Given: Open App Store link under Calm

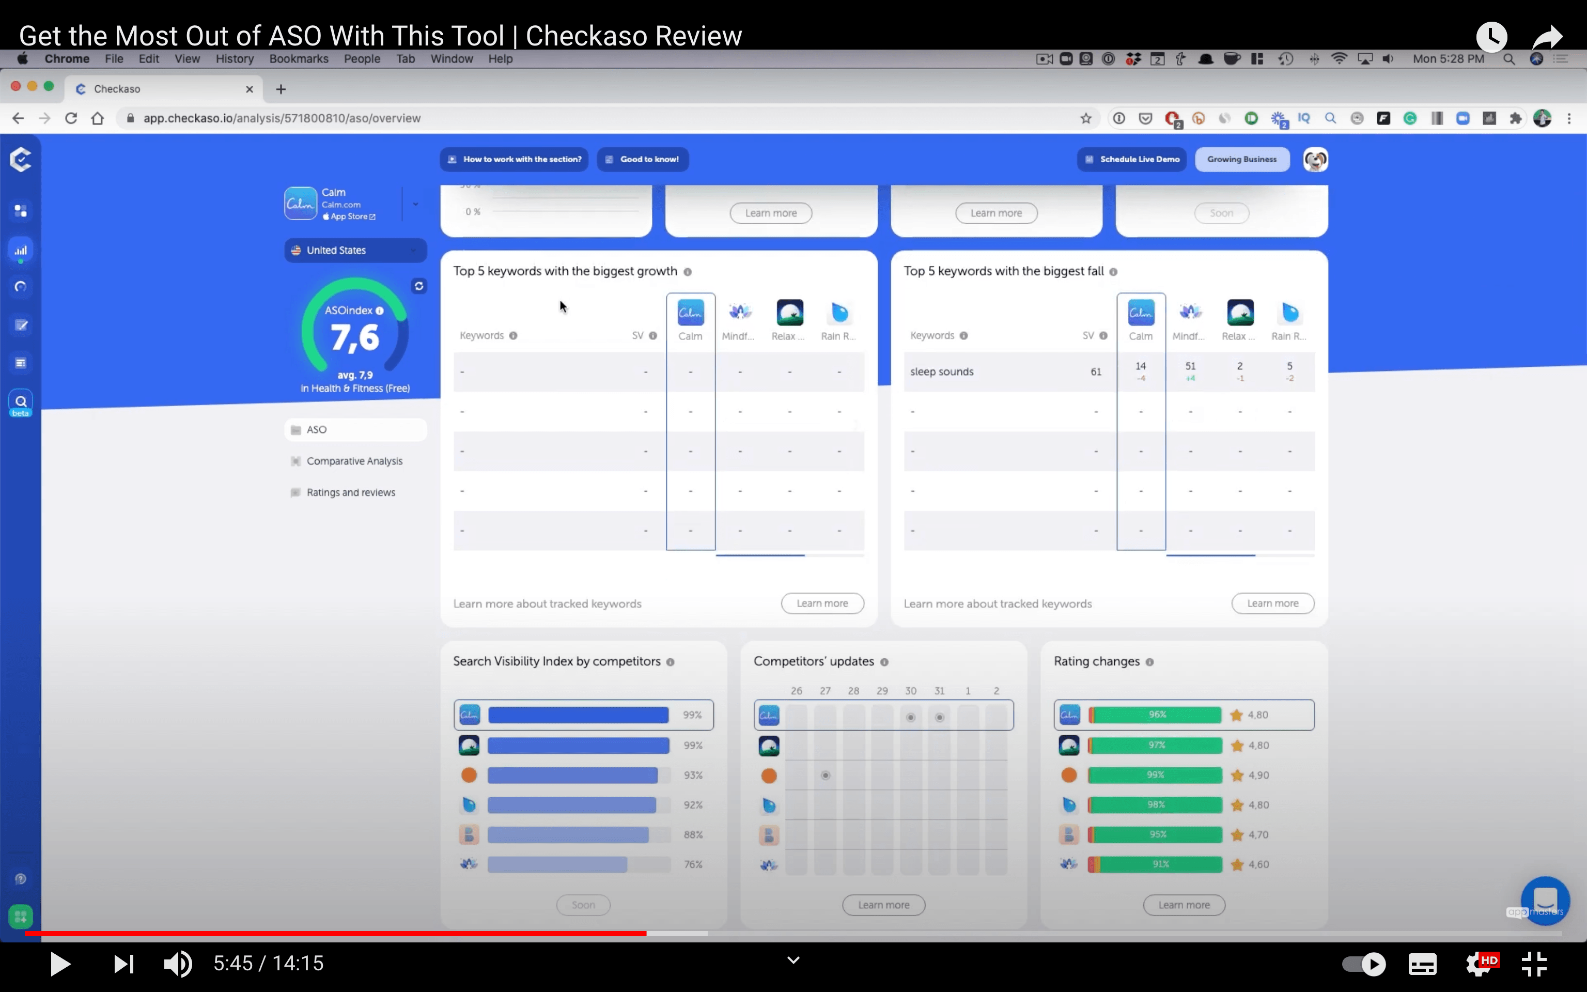Looking at the screenshot, I should (x=349, y=216).
